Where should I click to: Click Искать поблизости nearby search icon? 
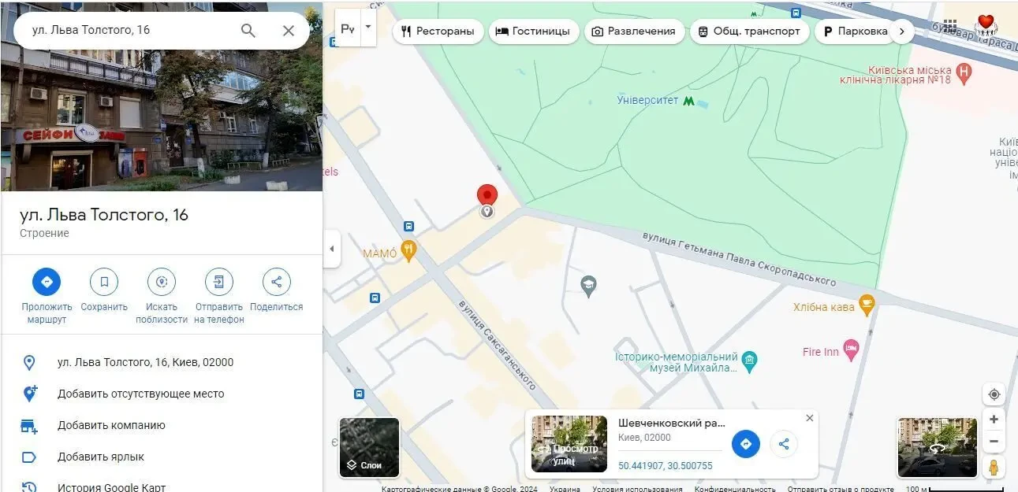point(162,282)
